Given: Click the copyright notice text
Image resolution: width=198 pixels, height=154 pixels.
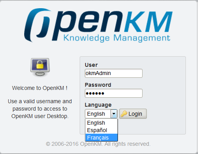Looking at the screenshot, I should 98,144.
